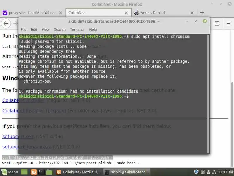Open the user applet tray icon
Viewport: 234px width, 176px height.
[x=209, y=172]
